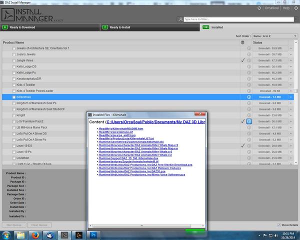Show info for Level 19 DS

click(249, 145)
